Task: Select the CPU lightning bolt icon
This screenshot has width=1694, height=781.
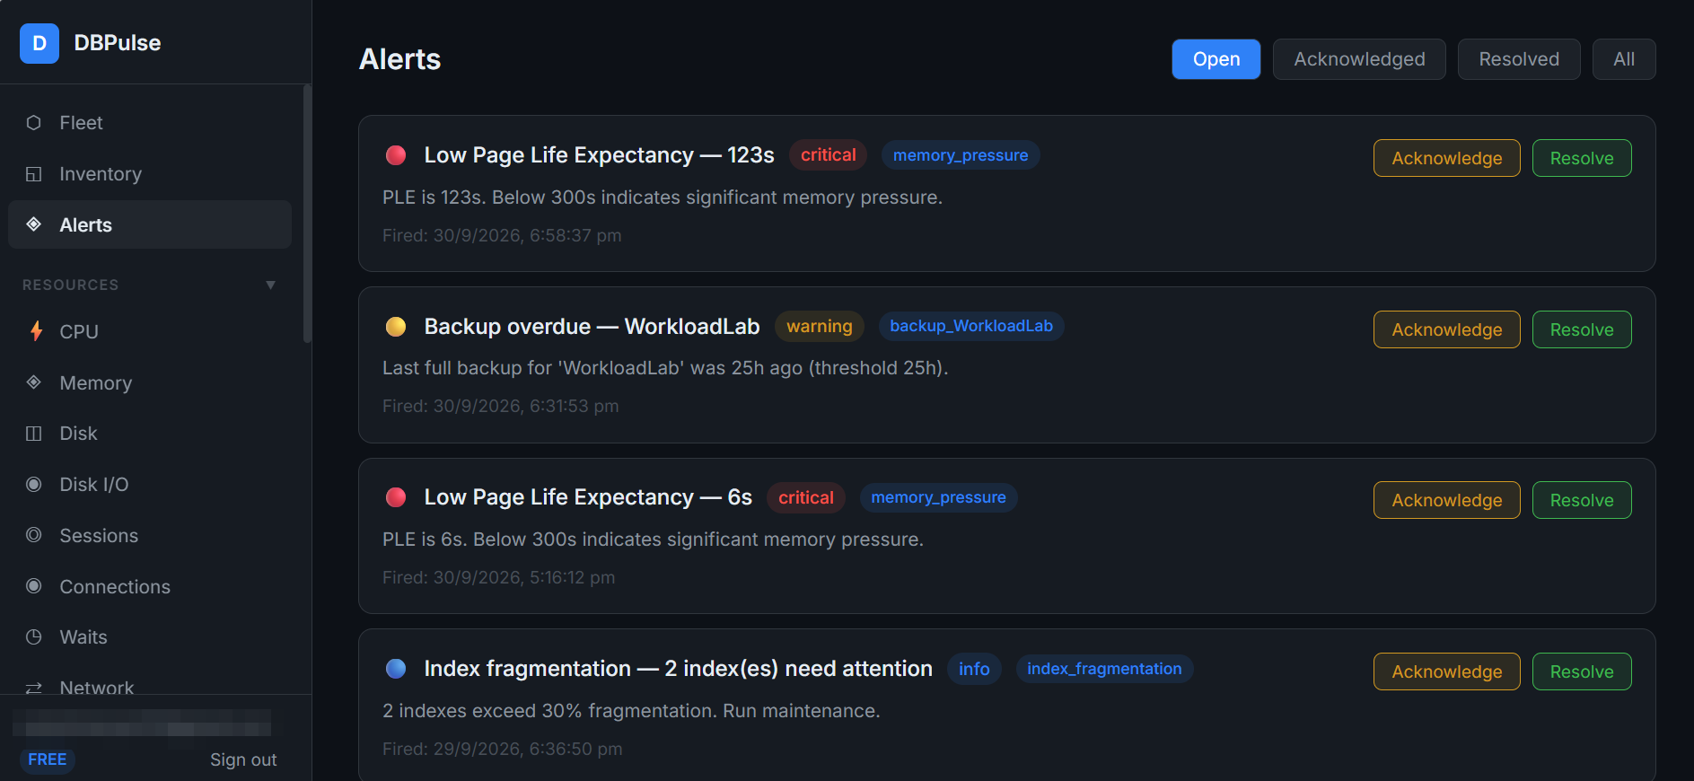Action: click(36, 331)
